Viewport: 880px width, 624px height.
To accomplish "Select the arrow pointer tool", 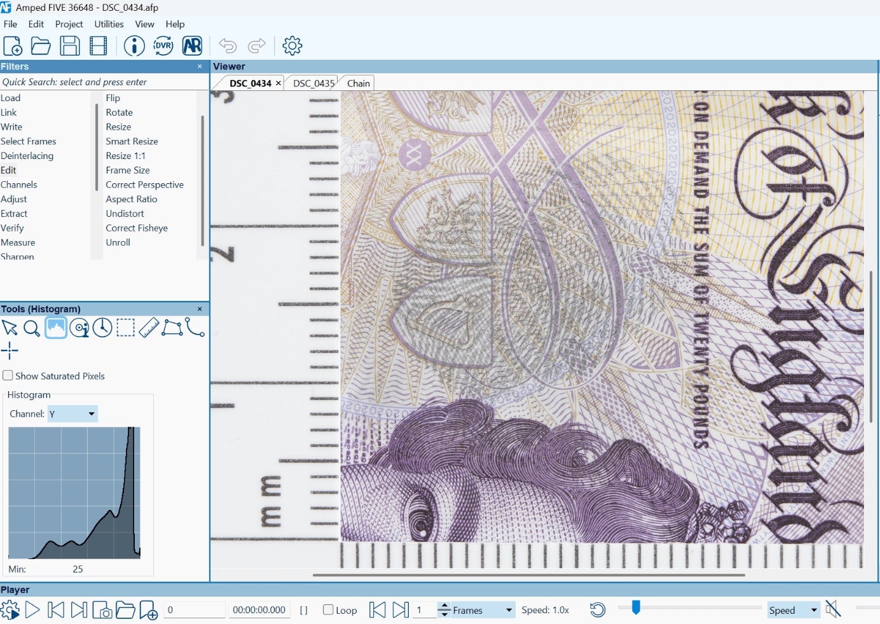I will [10, 328].
